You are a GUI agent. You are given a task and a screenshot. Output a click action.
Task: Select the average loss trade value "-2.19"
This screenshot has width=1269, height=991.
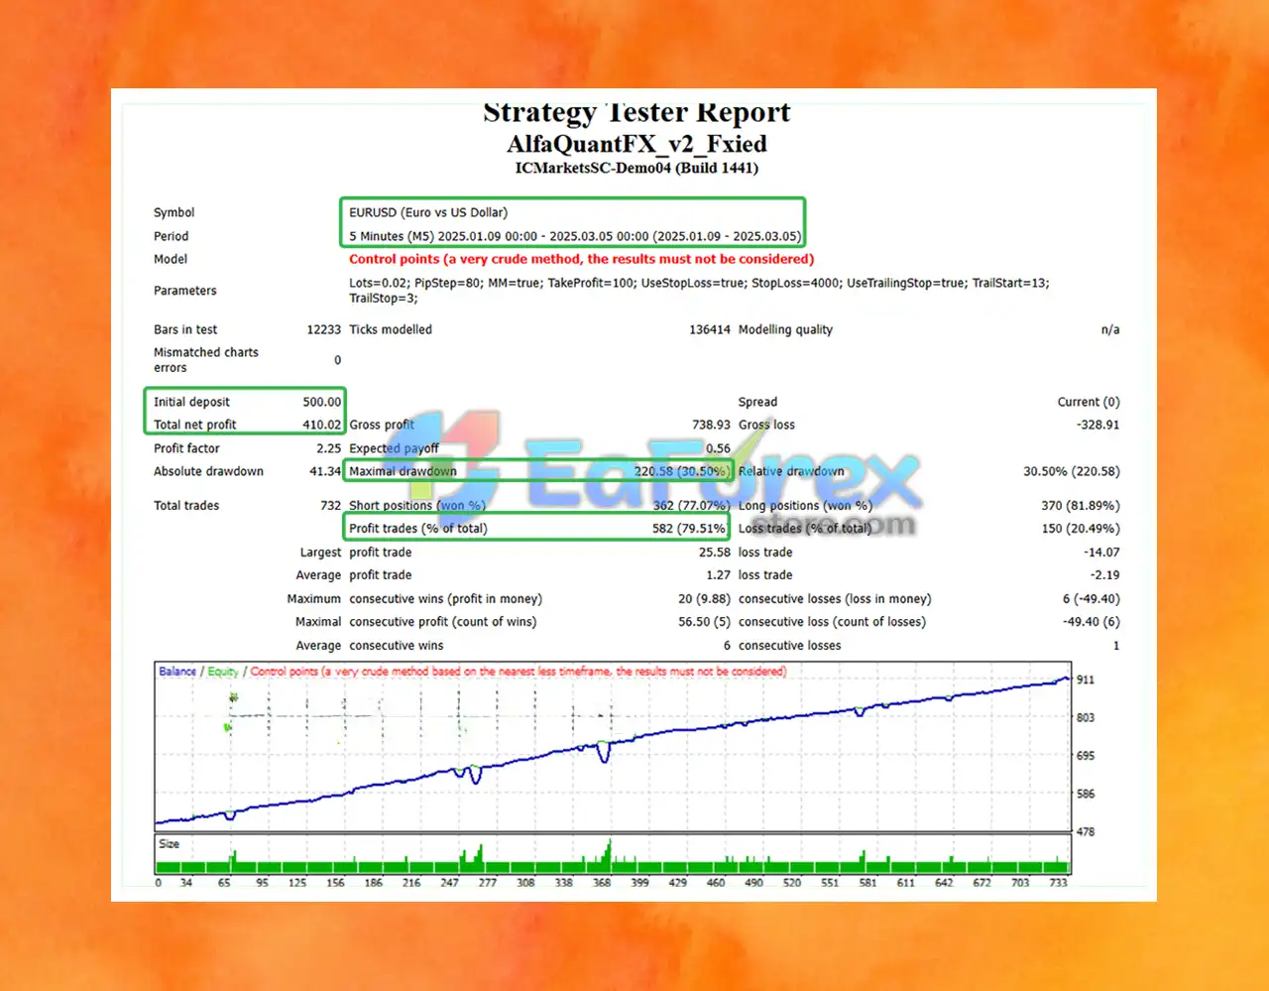[x=1104, y=574]
